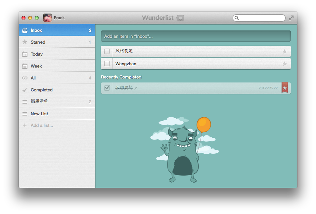Open Frank's profile avatar

click(x=47, y=18)
